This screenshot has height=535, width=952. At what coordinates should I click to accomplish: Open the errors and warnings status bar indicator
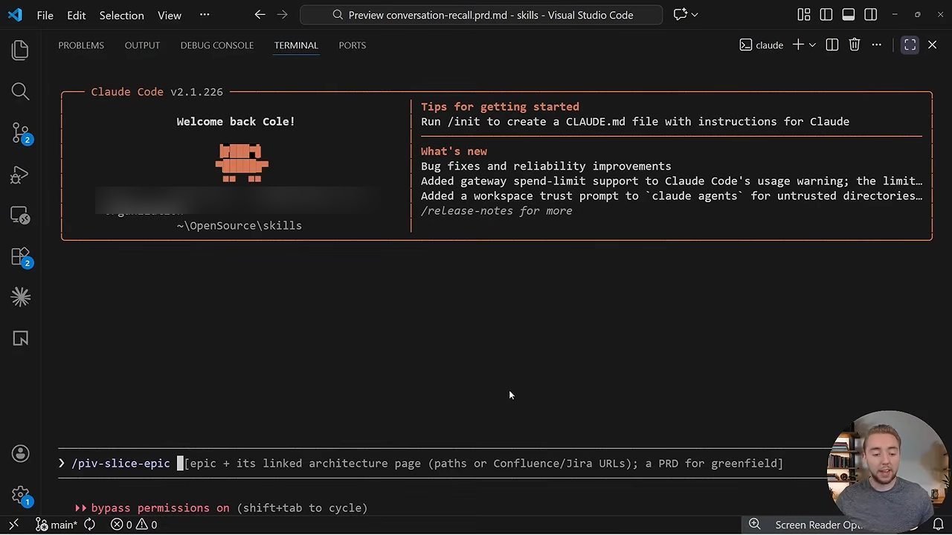point(134,525)
